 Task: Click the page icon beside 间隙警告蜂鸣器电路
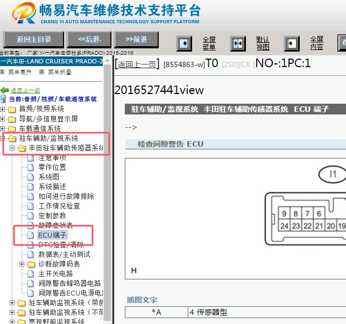pos(31,284)
